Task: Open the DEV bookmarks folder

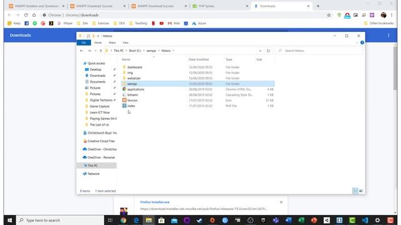Action: click(x=119, y=23)
